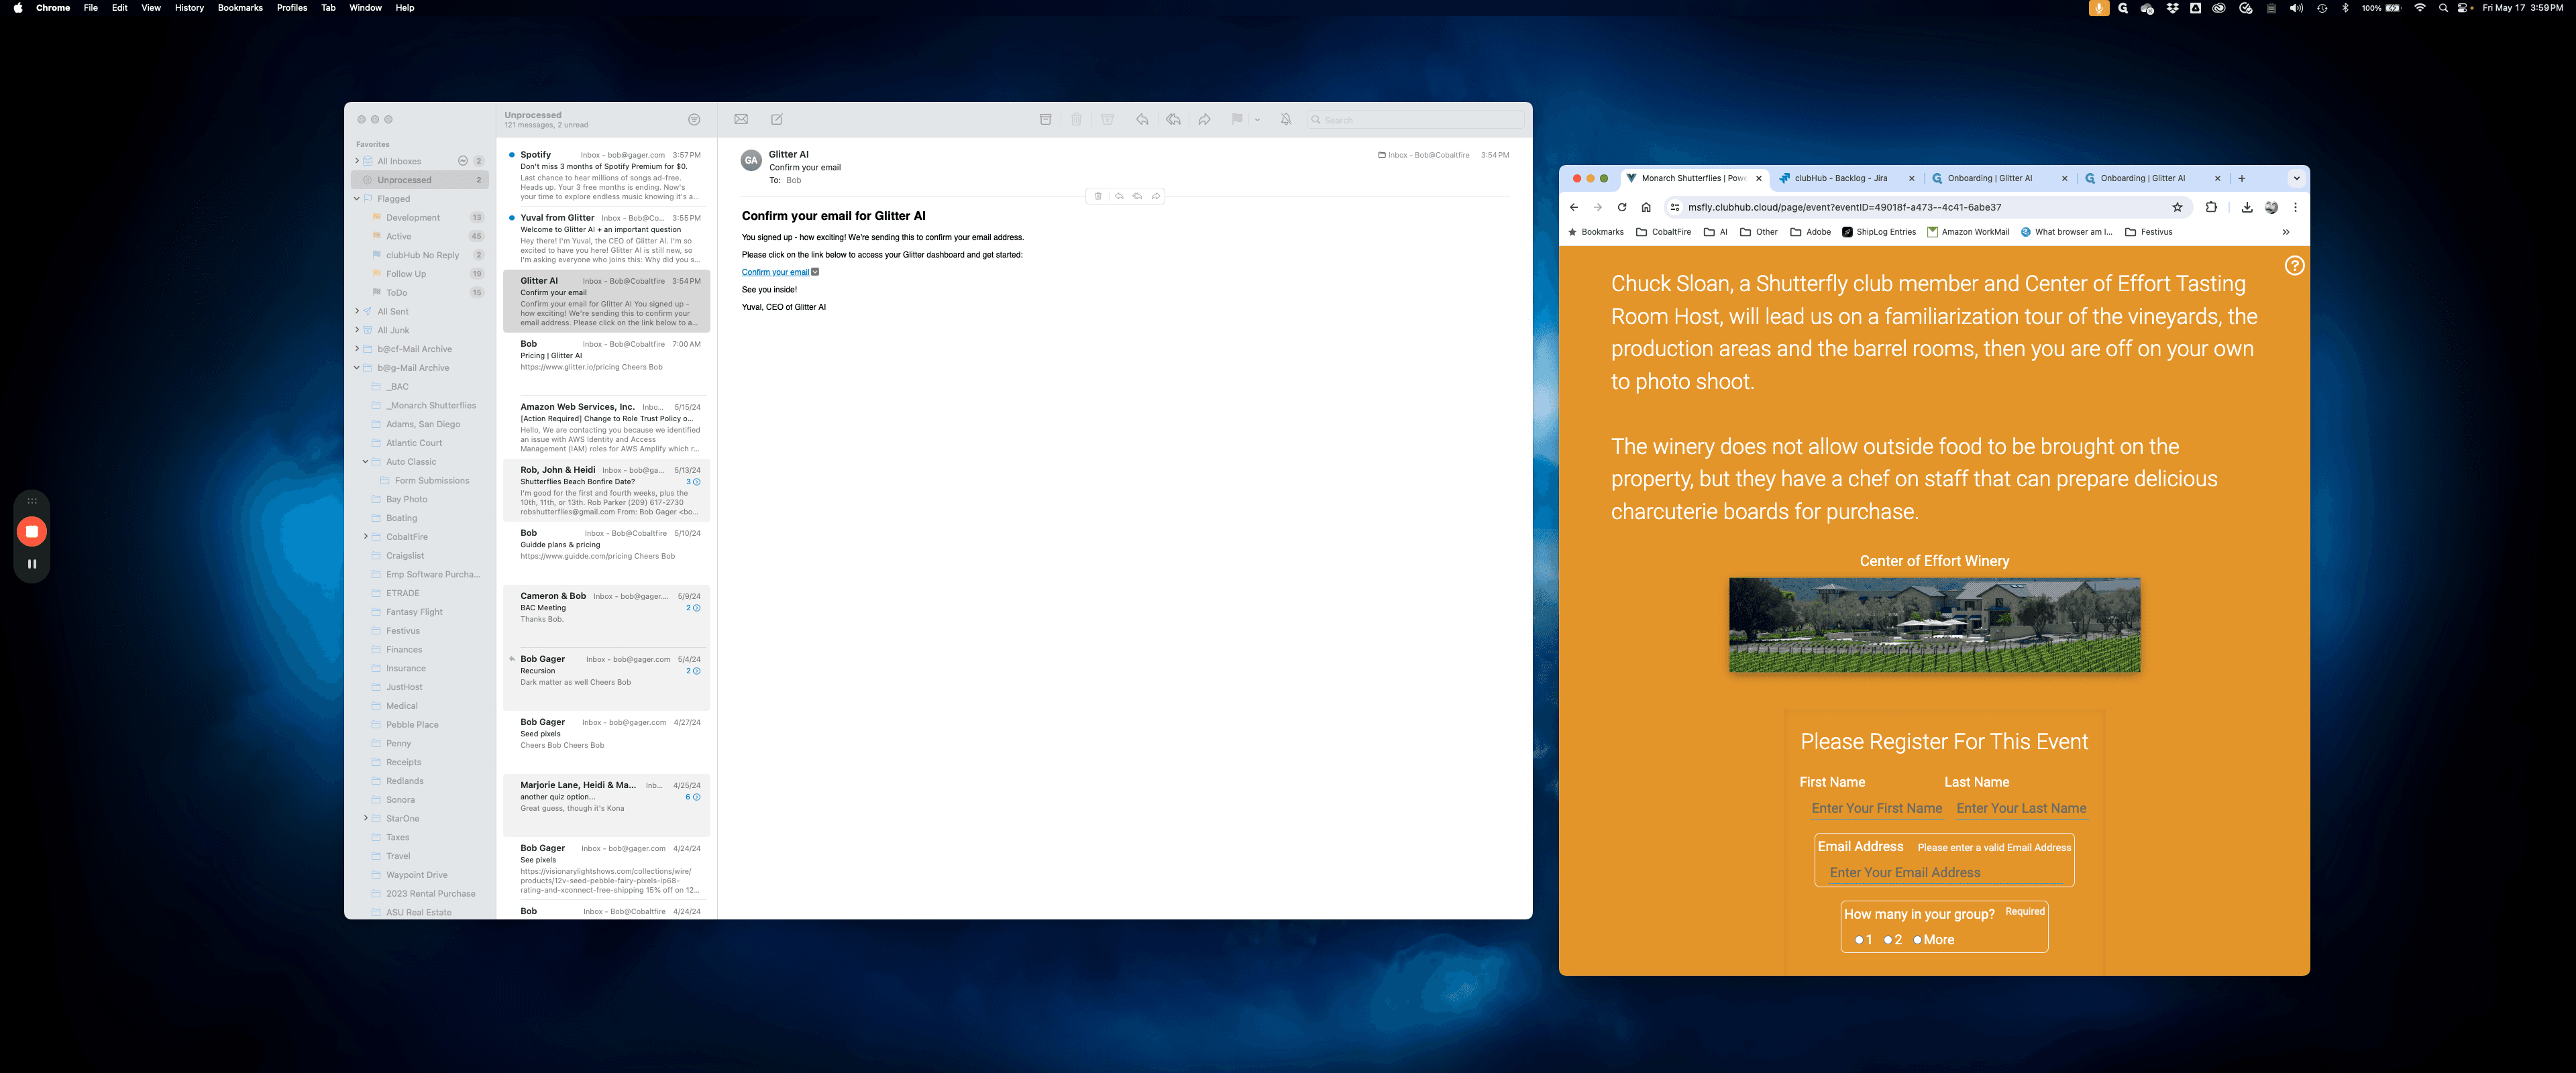The image size is (2576, 1073).
Task: Open Chrome home page
Action: (1646, 207)
